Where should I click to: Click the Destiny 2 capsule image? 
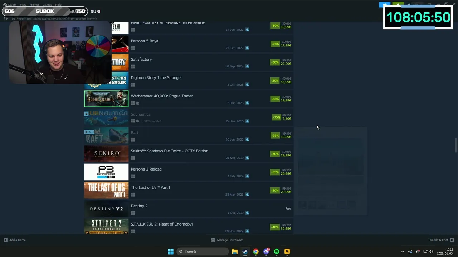point(106,209)
